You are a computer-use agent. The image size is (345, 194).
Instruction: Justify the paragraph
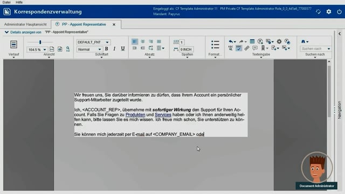(x=159, y=41)
